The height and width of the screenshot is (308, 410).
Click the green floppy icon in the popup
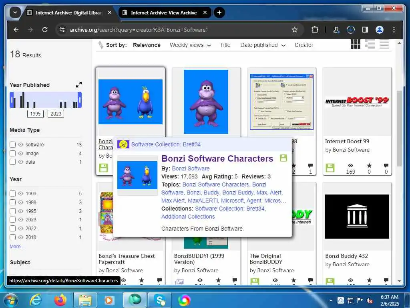point(283,158)
